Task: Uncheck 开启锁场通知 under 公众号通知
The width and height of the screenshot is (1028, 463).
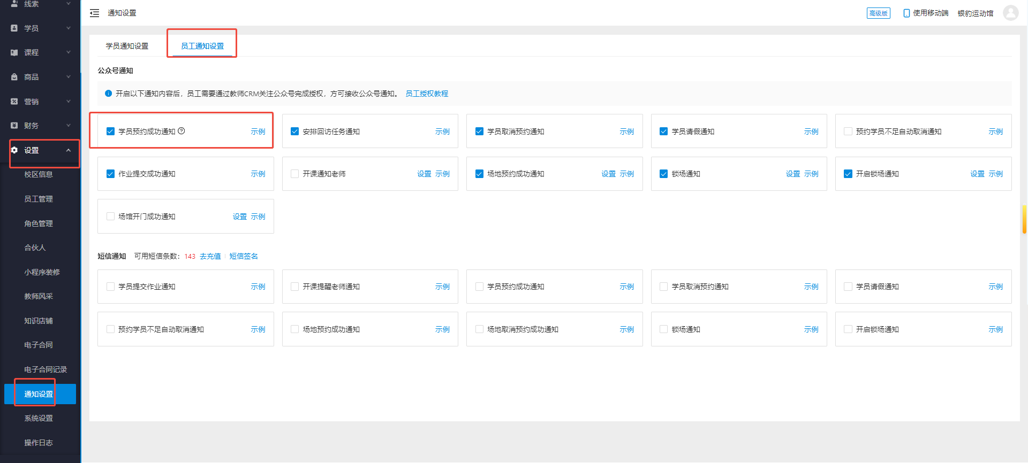Action: [848, 174]
